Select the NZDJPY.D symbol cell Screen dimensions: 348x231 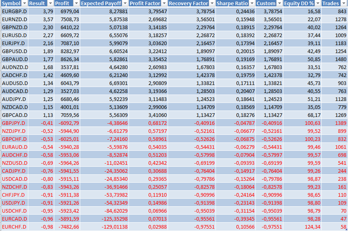tap(14, 131)
